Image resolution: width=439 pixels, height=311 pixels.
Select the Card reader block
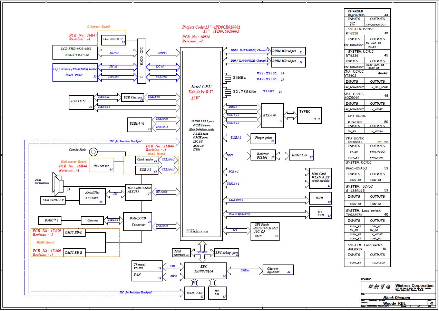click(x=147, y=160)
